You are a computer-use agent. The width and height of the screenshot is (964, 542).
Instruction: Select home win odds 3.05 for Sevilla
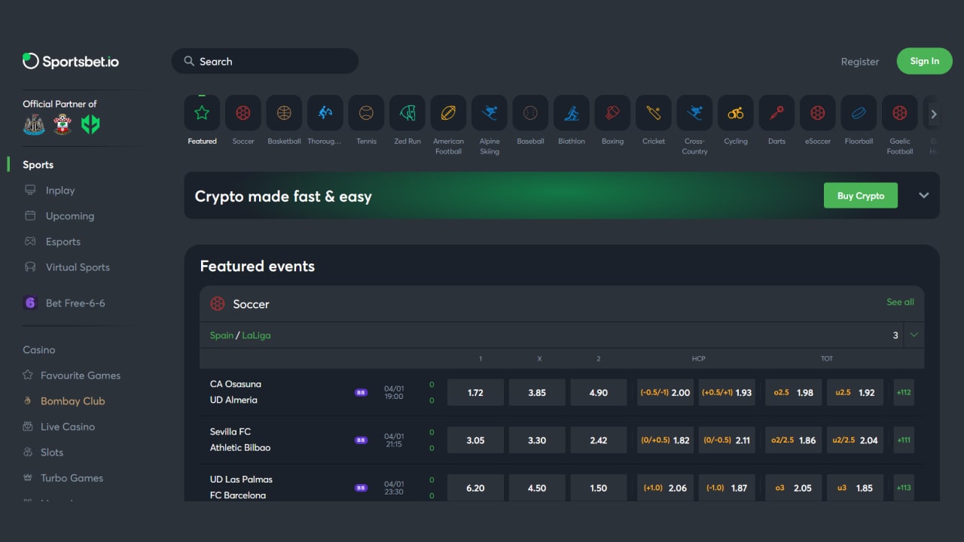click(x=475, y=440)
